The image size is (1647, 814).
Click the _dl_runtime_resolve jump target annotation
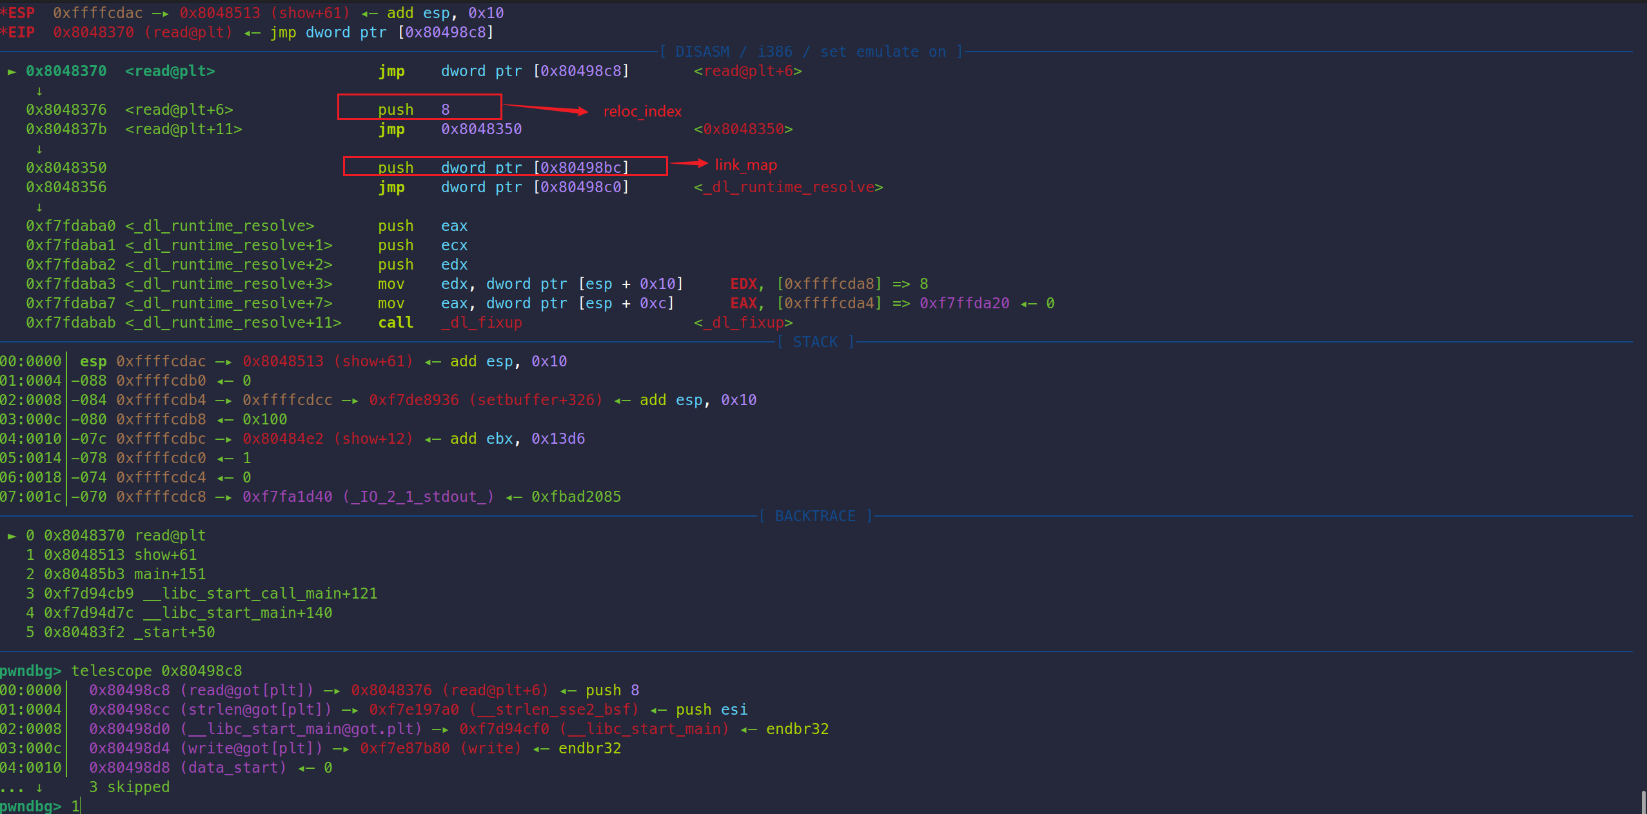click(788, 188)
